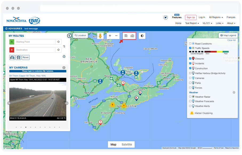Click the Twitter icon in the header
Viewport: 242px width, 155px height.
click(x=166, y=17)
